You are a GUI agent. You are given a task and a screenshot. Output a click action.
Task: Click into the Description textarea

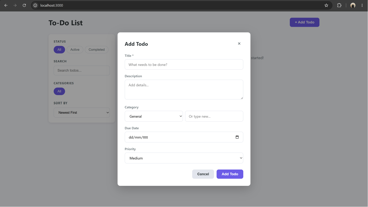tap(184, 89)
